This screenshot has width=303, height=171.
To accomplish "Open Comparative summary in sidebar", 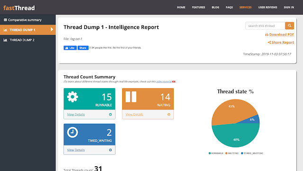I will pyautogui.click(x=28, y=20).
